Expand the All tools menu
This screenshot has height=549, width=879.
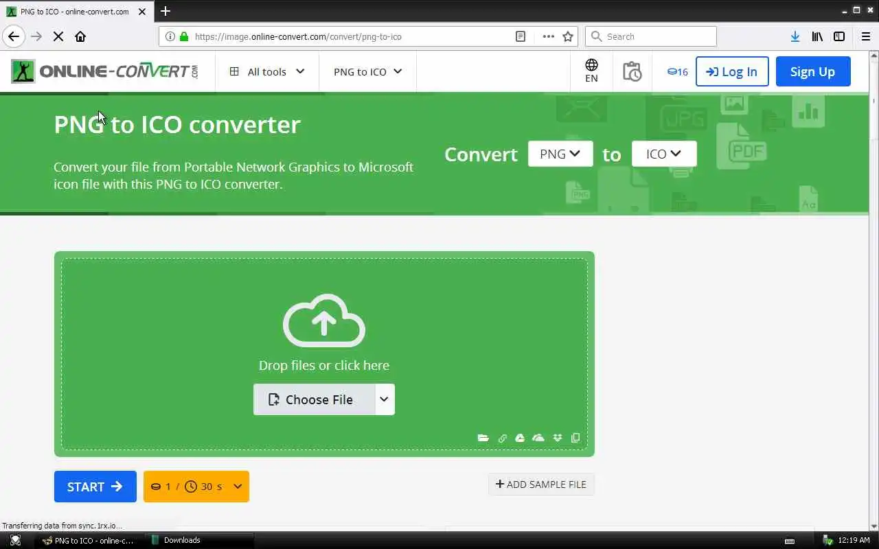coord(267,71)
